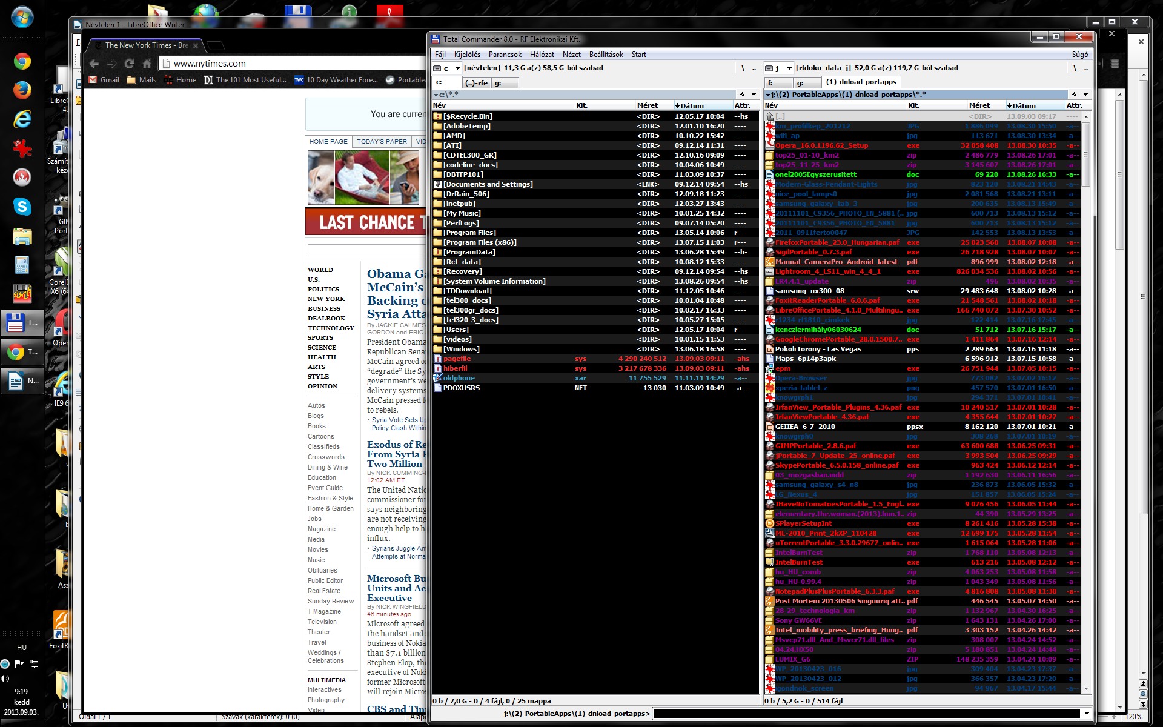Open right panel directory history arrow
Image resolution: width=1163 pixels, height=727 pixels.
tap(1085, 95)
